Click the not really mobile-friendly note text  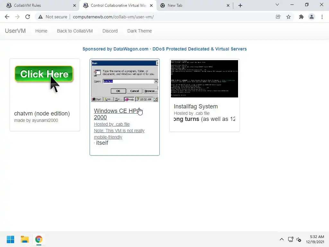point(119,134)
